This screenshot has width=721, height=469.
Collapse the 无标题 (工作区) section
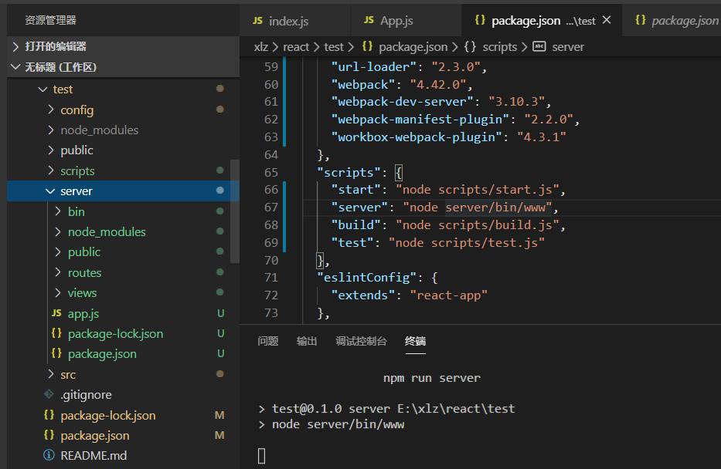tap(123, 67)
